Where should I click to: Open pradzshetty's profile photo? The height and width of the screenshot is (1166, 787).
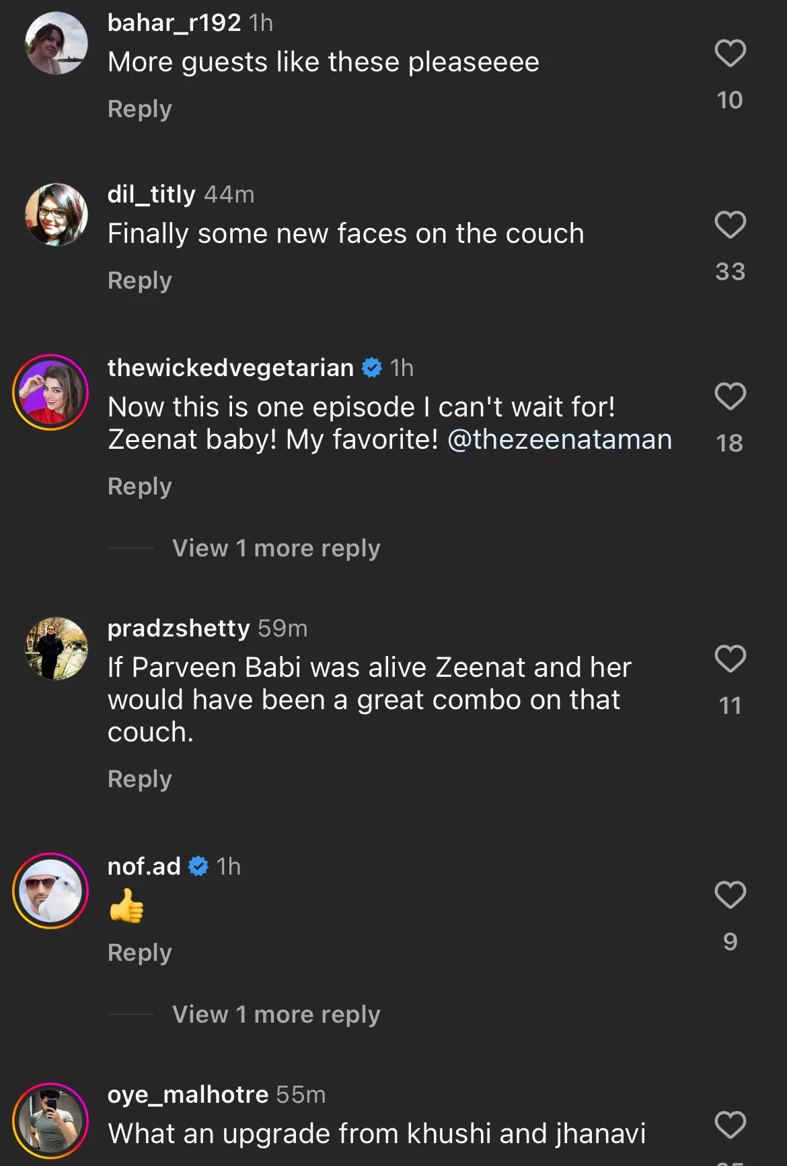click(x=57, y=649)
